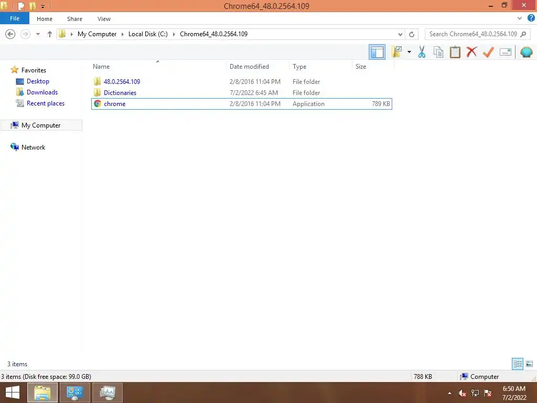Open Recent places in Favorites
537x403 pixels.
tap(46, 103)
